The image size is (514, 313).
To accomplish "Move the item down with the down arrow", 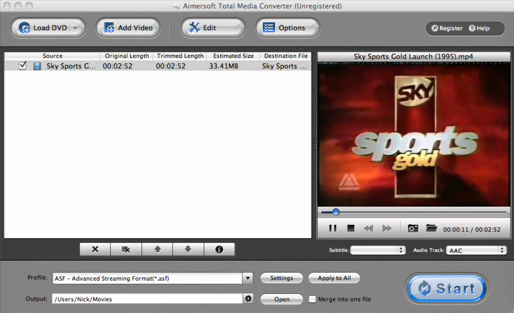I will pos(188,249).
